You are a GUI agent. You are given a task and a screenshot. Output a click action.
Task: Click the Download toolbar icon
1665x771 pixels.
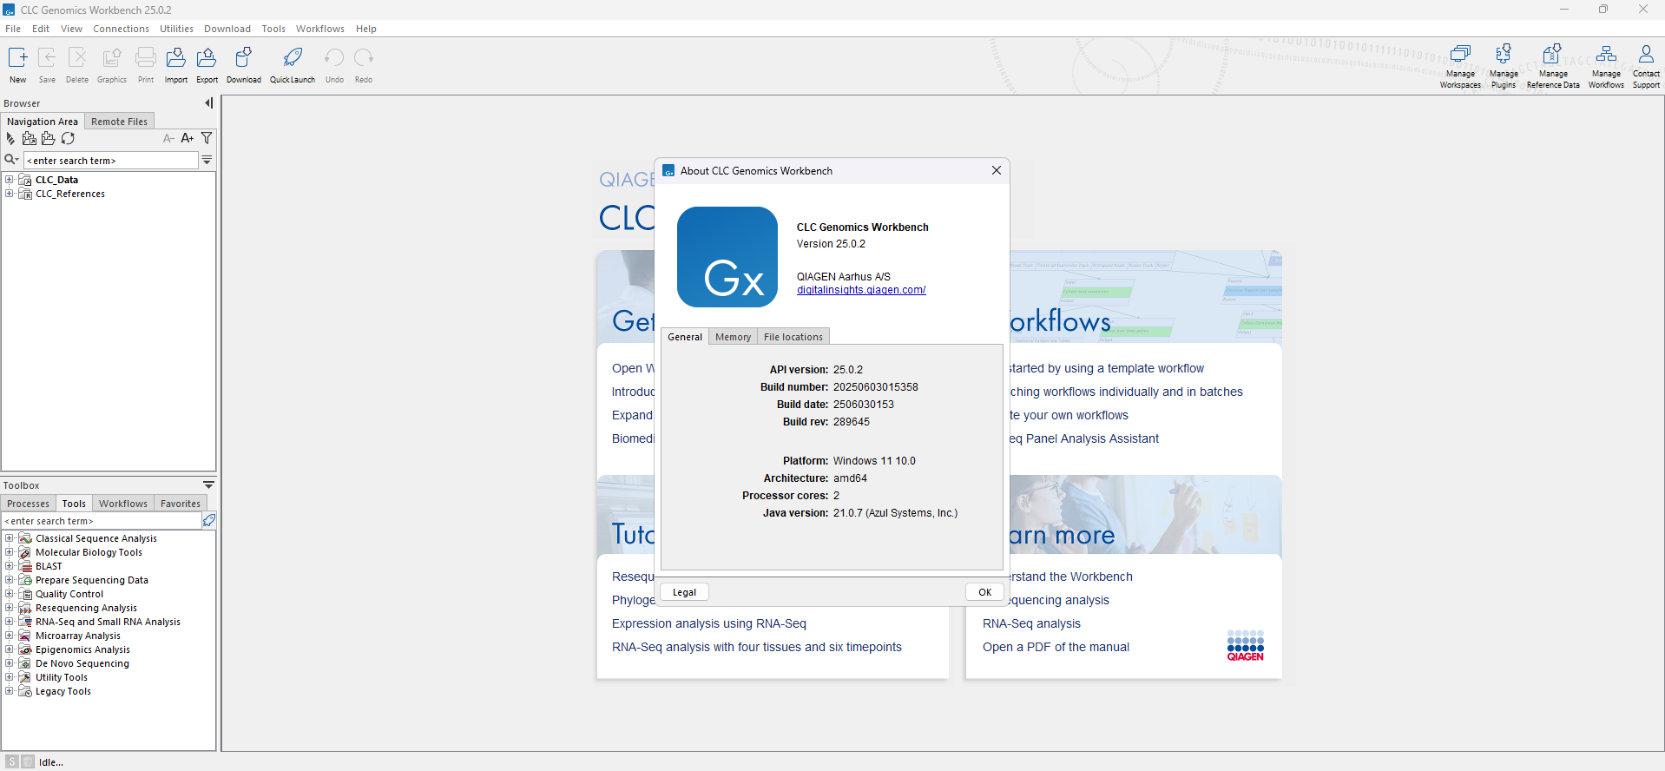pos(244,58)
